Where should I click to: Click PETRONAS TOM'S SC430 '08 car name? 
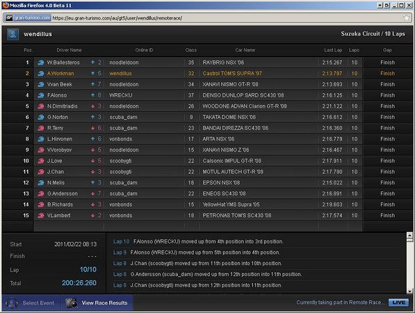(237, 216)
